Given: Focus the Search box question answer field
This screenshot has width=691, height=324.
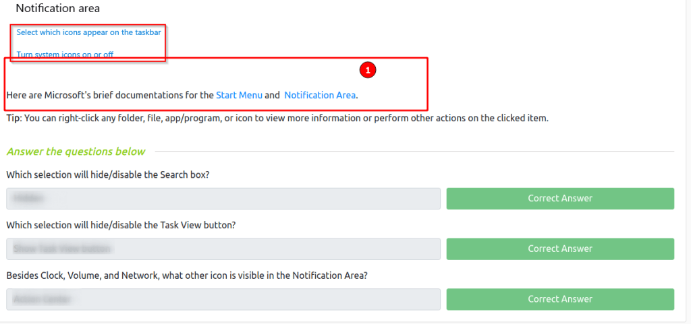Looking at the screenshot, I should [x=223, y=199].
